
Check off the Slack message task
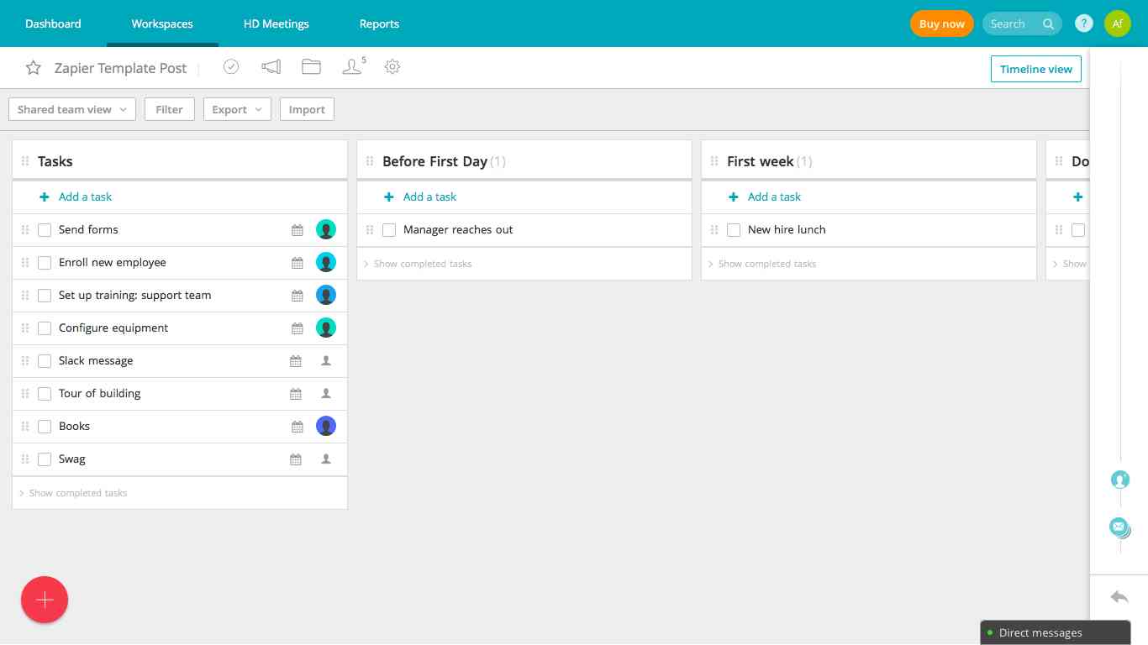point(45,360)
